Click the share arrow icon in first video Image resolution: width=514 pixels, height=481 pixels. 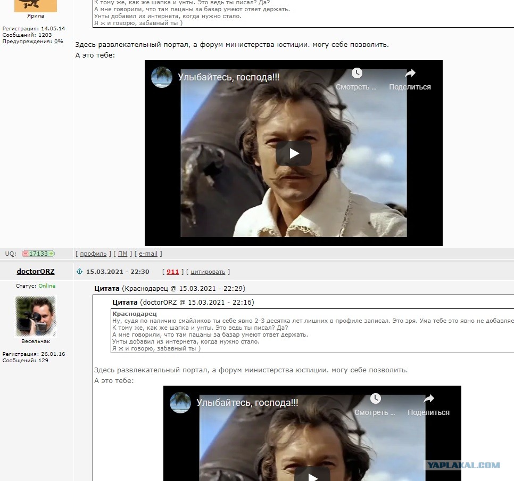tap(410, 73)
